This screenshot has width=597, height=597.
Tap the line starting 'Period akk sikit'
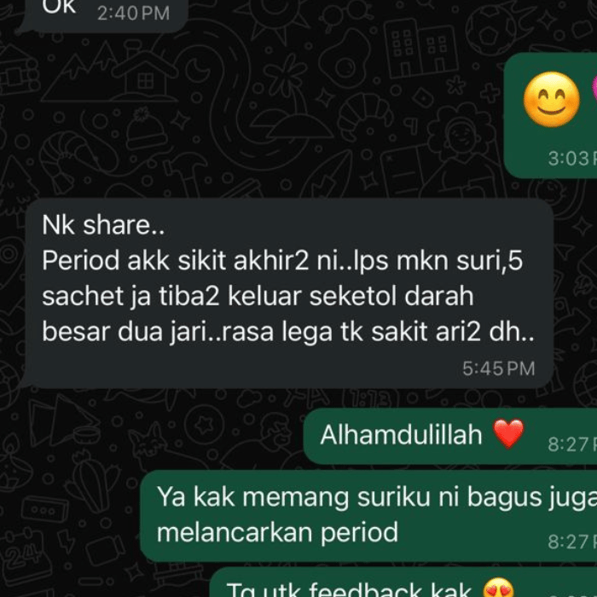pyautogui.click(x=282, y=261)
